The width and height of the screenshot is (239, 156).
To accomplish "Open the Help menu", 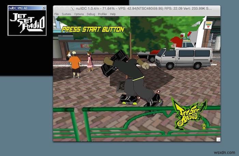I will [113, 14].
